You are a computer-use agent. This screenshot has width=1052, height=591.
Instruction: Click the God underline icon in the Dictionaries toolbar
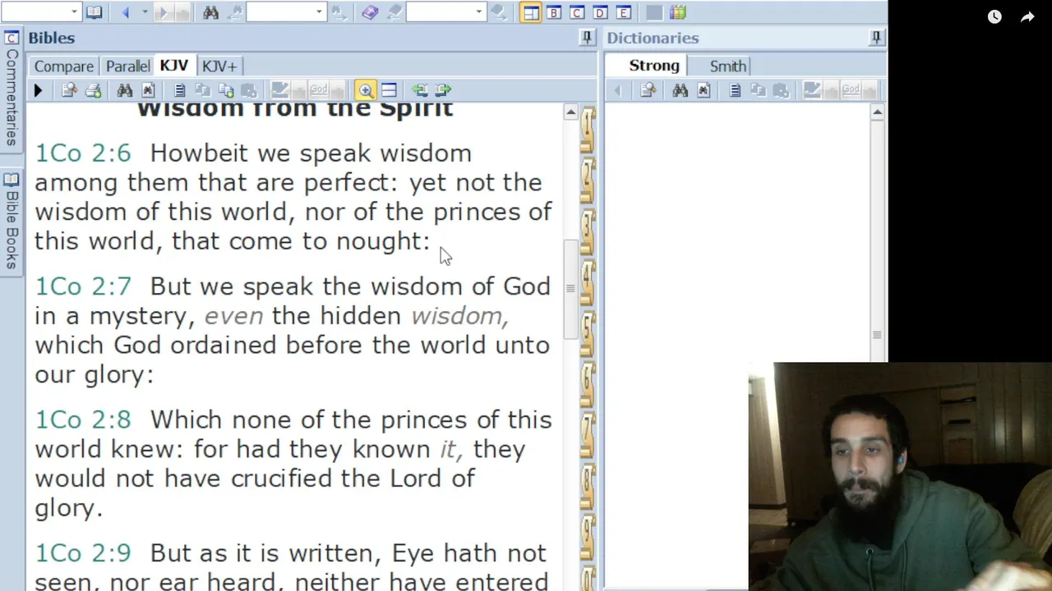pos(851,90)
